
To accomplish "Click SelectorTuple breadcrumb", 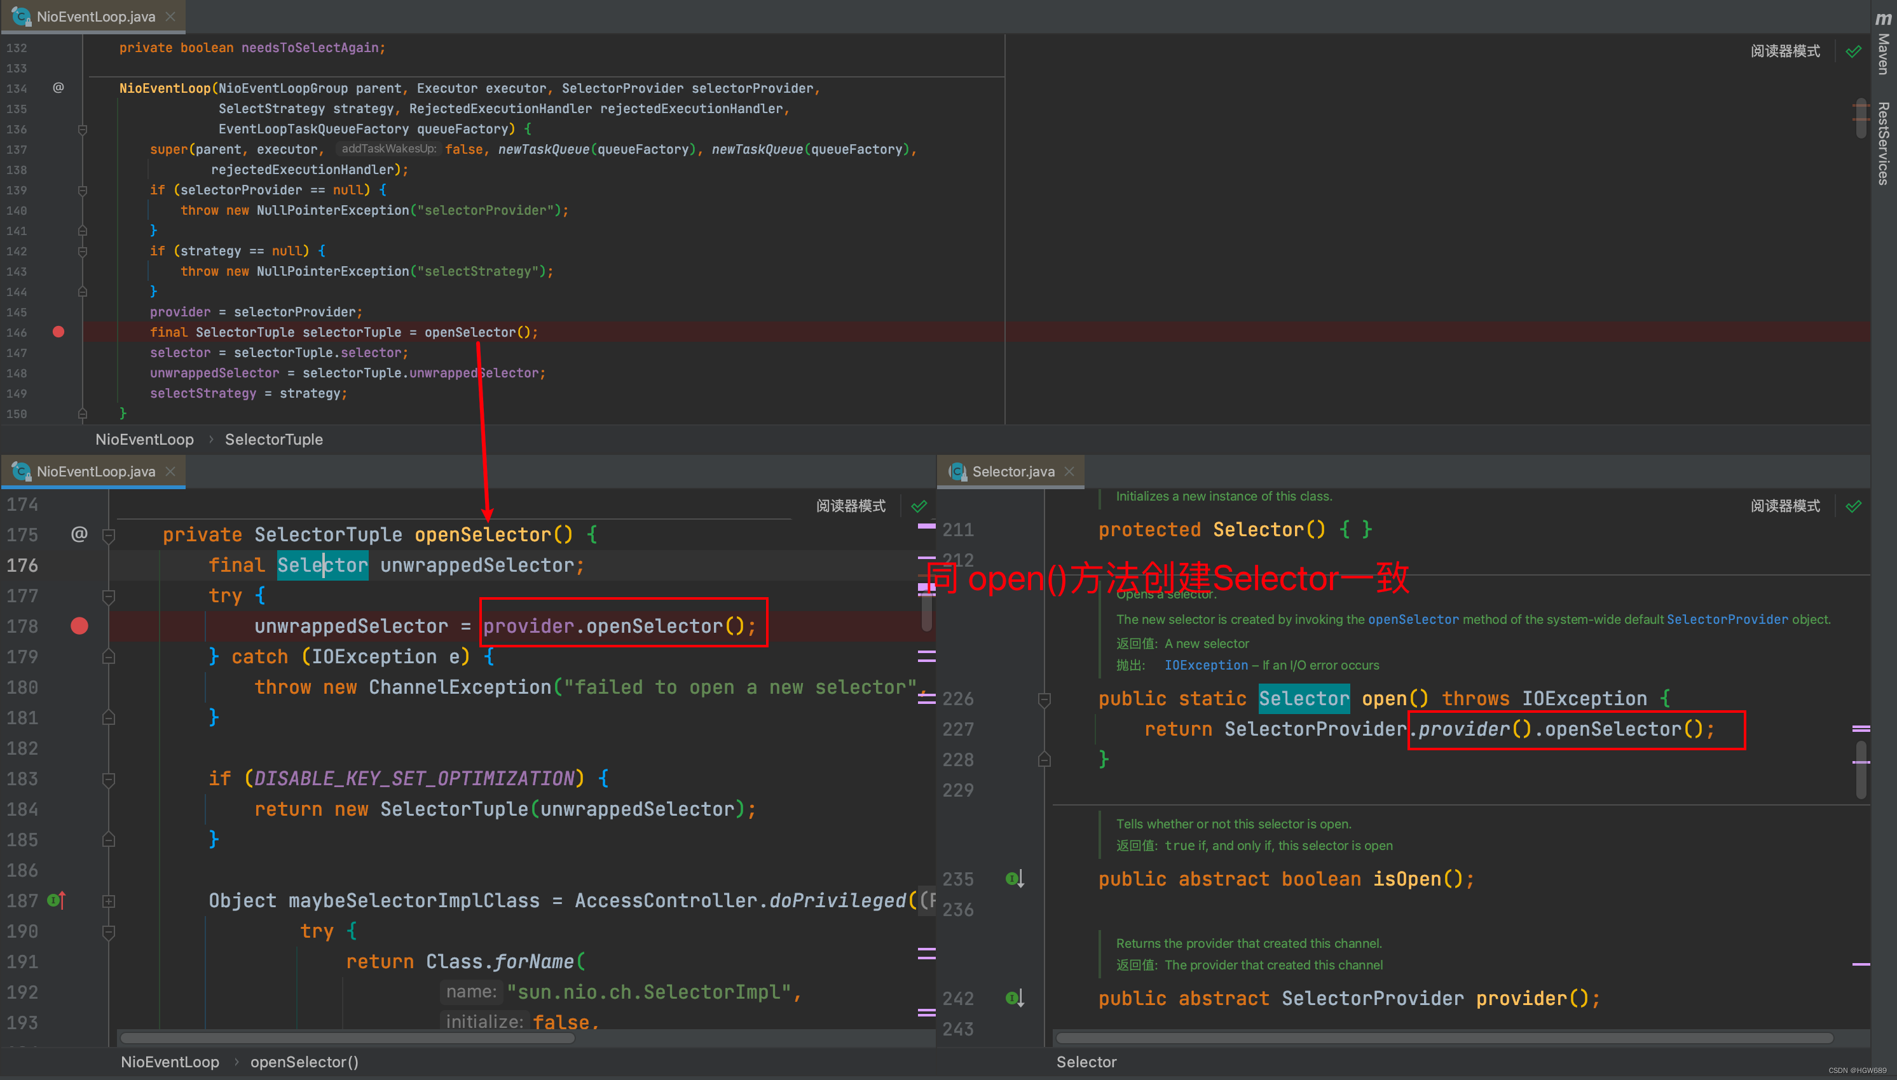I will pyautogui.click(x=274, y=439).
